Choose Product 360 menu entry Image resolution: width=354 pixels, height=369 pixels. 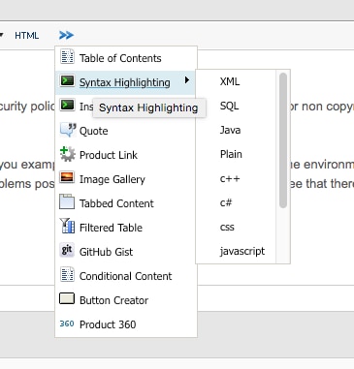pyautogui.click(x=126, y=324)
